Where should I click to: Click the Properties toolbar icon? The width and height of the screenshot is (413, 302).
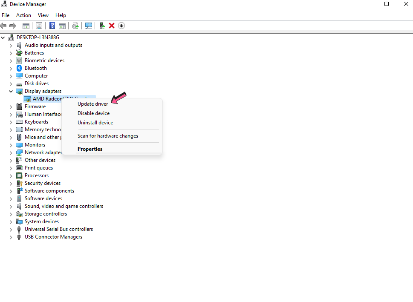pos(39,26)
